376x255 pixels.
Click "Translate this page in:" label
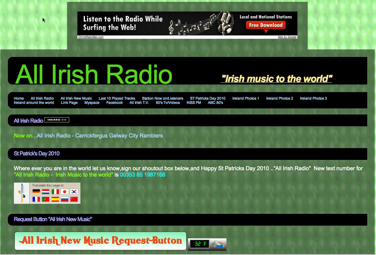(48, 185)
